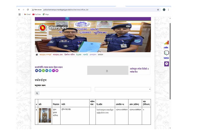Image resolution: width=202 pixels, height=134 pixels.
Task: Open the YouTube bookmark
Action: point(37,14)
